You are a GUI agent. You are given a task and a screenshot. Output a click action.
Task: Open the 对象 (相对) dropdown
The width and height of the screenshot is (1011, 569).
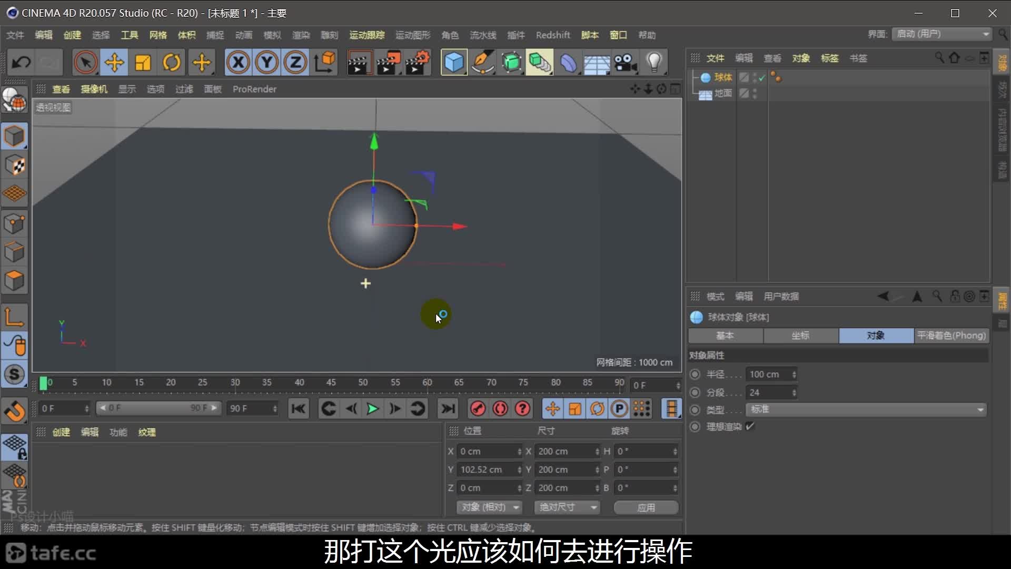click(490, 507)
